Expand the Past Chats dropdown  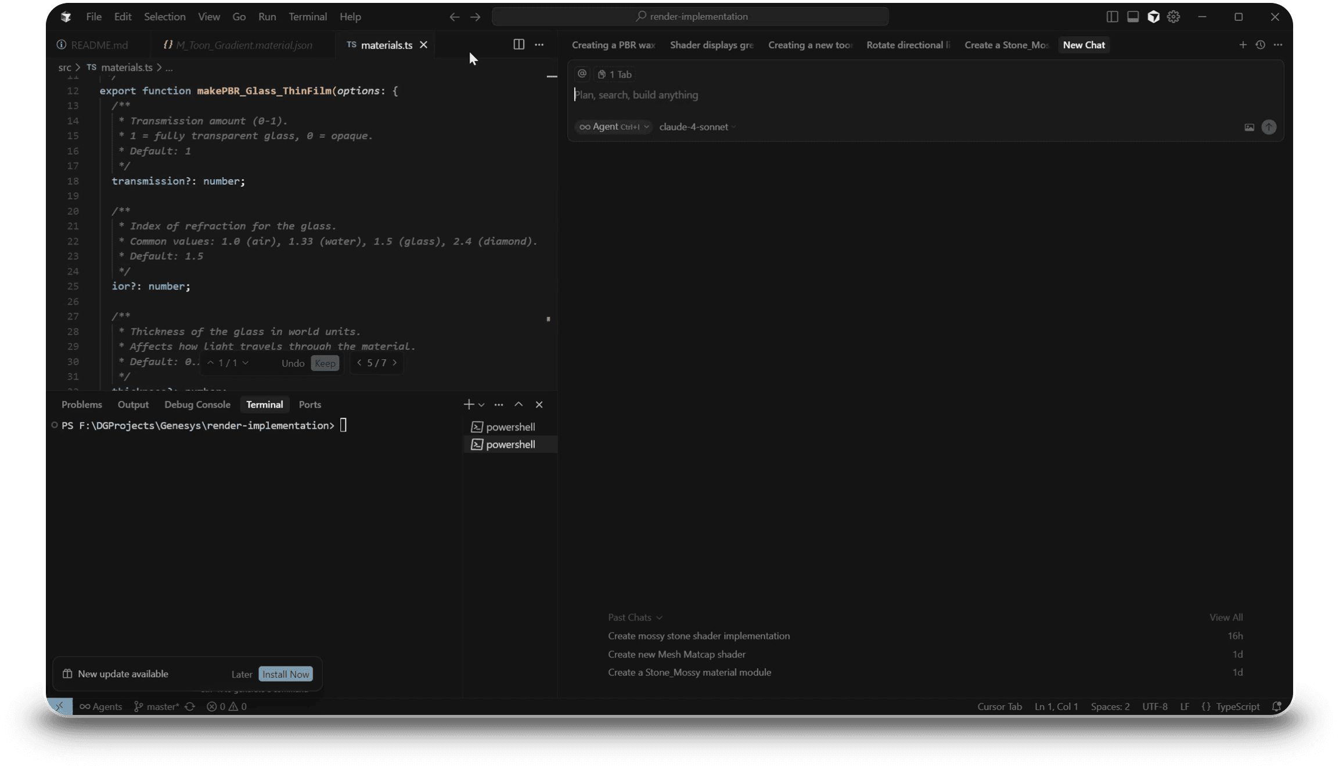coord(634,617)
